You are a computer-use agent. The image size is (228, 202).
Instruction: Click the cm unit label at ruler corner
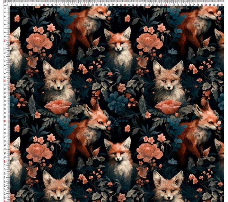click(5, 5)
